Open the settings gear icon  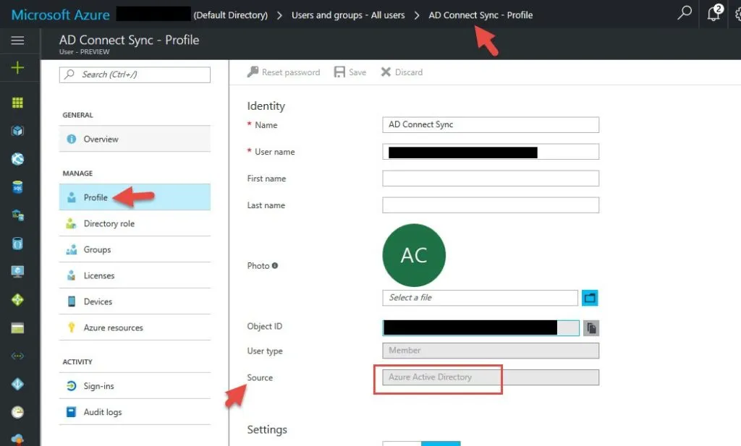(x=735, y=14)
